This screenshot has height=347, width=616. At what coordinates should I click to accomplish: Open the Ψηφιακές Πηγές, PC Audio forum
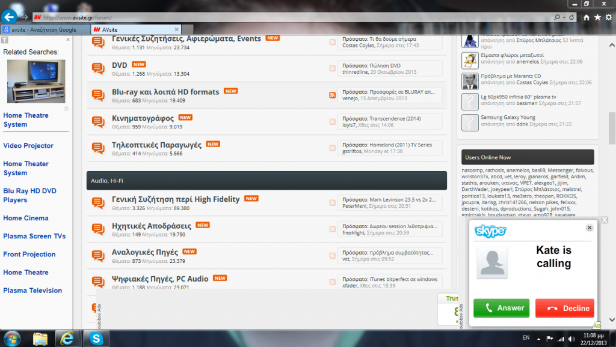[160, 279]
